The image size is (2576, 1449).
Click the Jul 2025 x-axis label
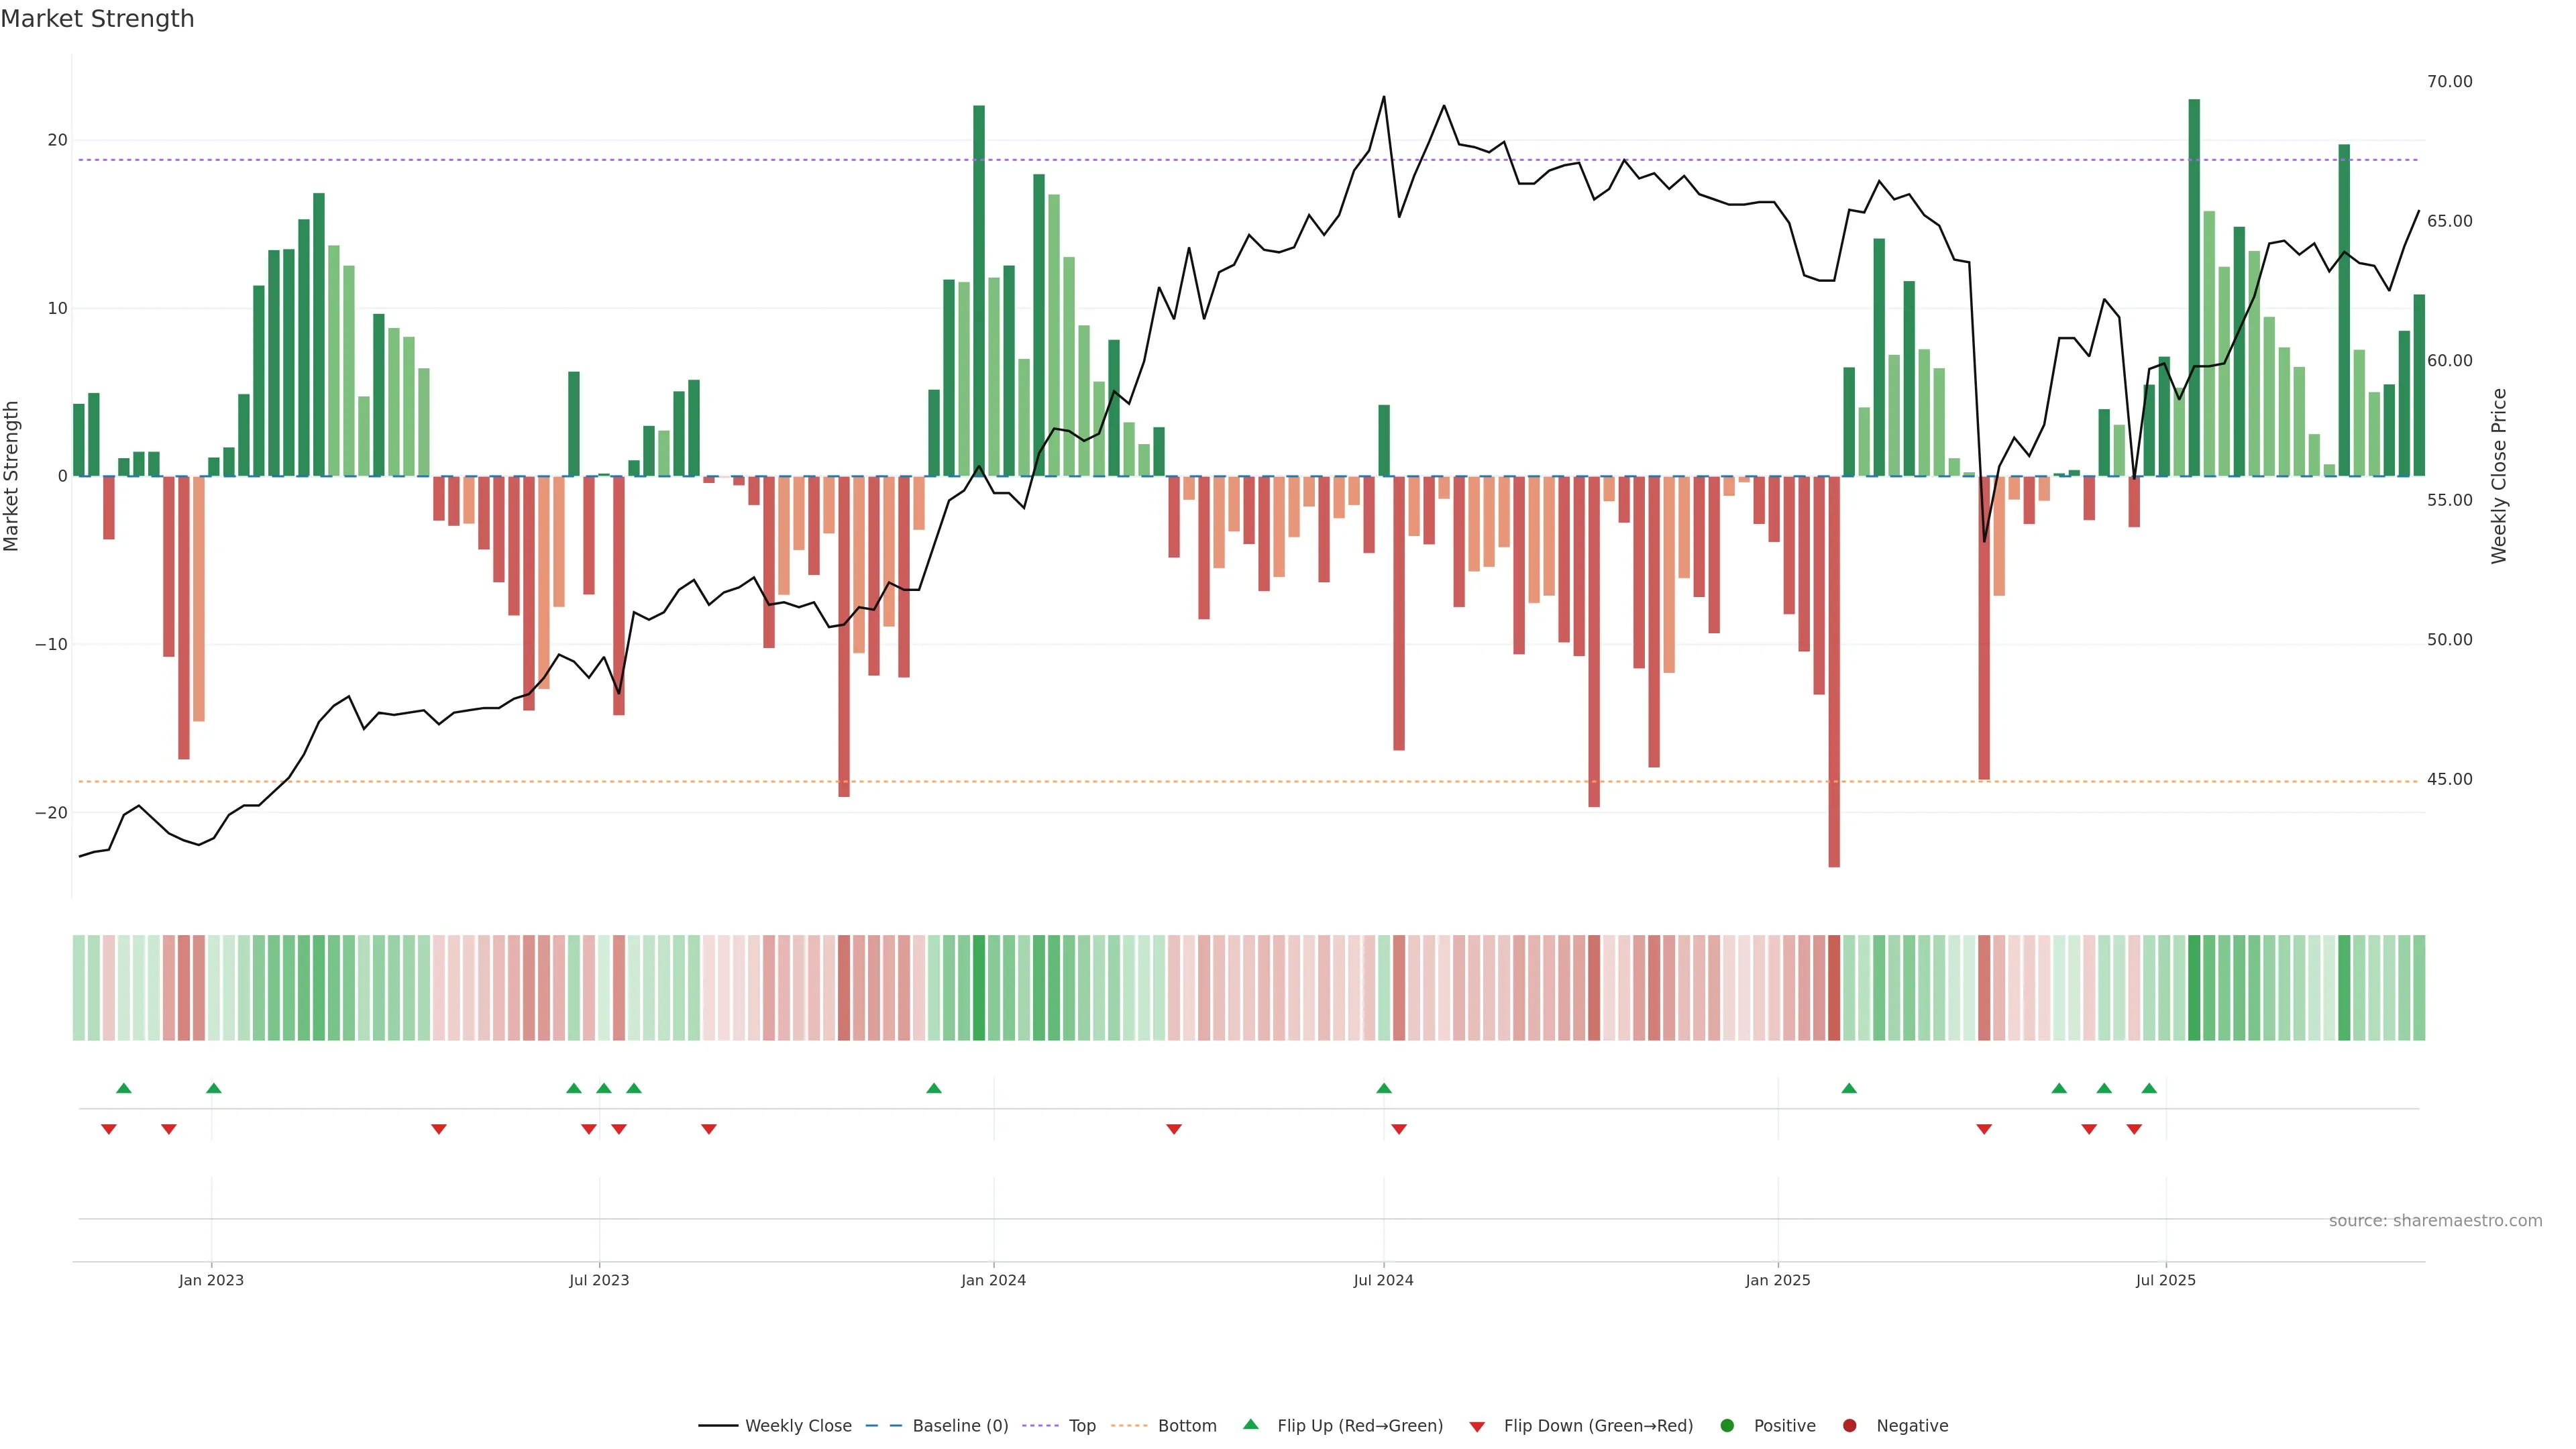coord(2165,1280)
